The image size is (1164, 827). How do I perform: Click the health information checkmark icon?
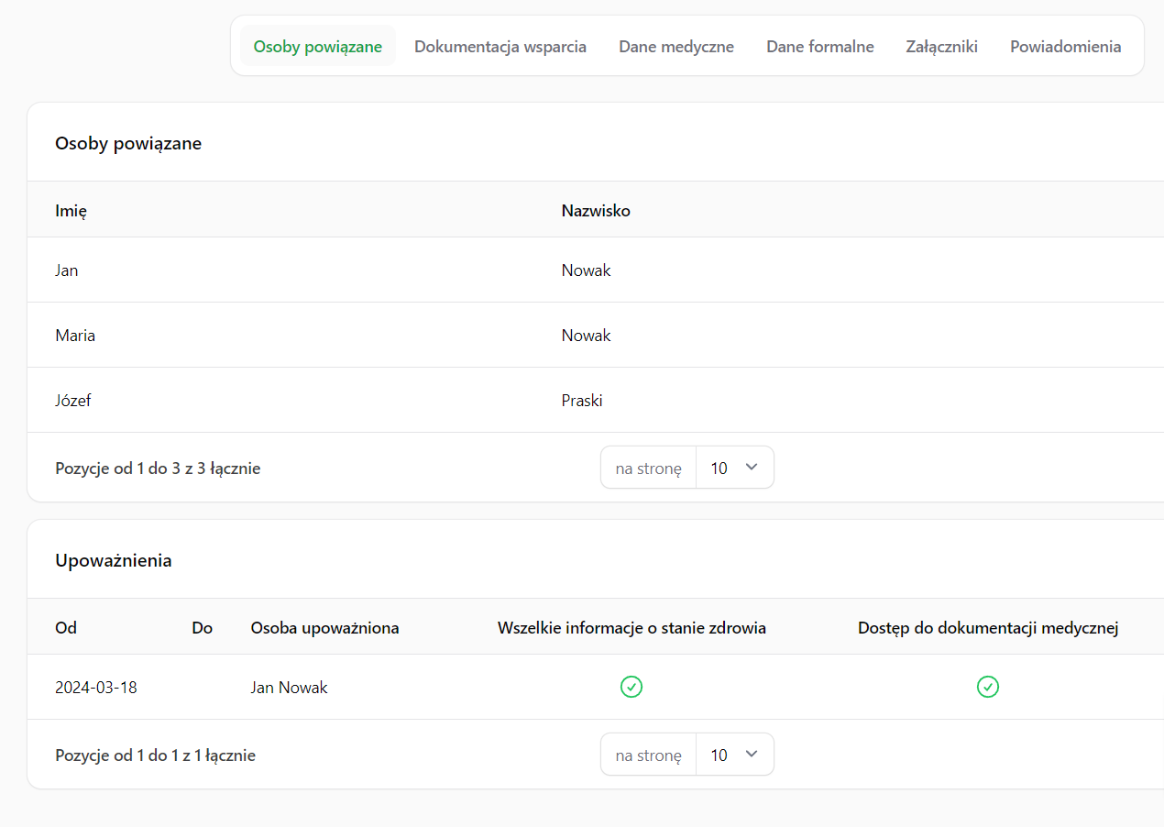pyautogui.click(x=631, y=687)
